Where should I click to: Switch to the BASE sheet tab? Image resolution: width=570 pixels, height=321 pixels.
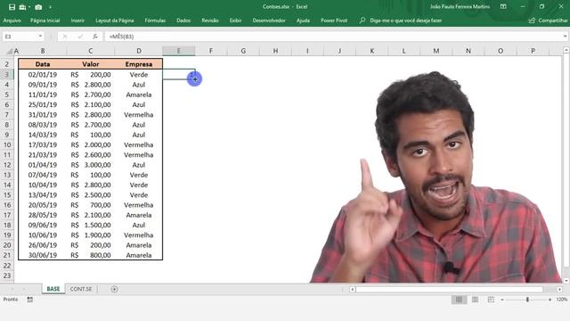tap(53, 289)
